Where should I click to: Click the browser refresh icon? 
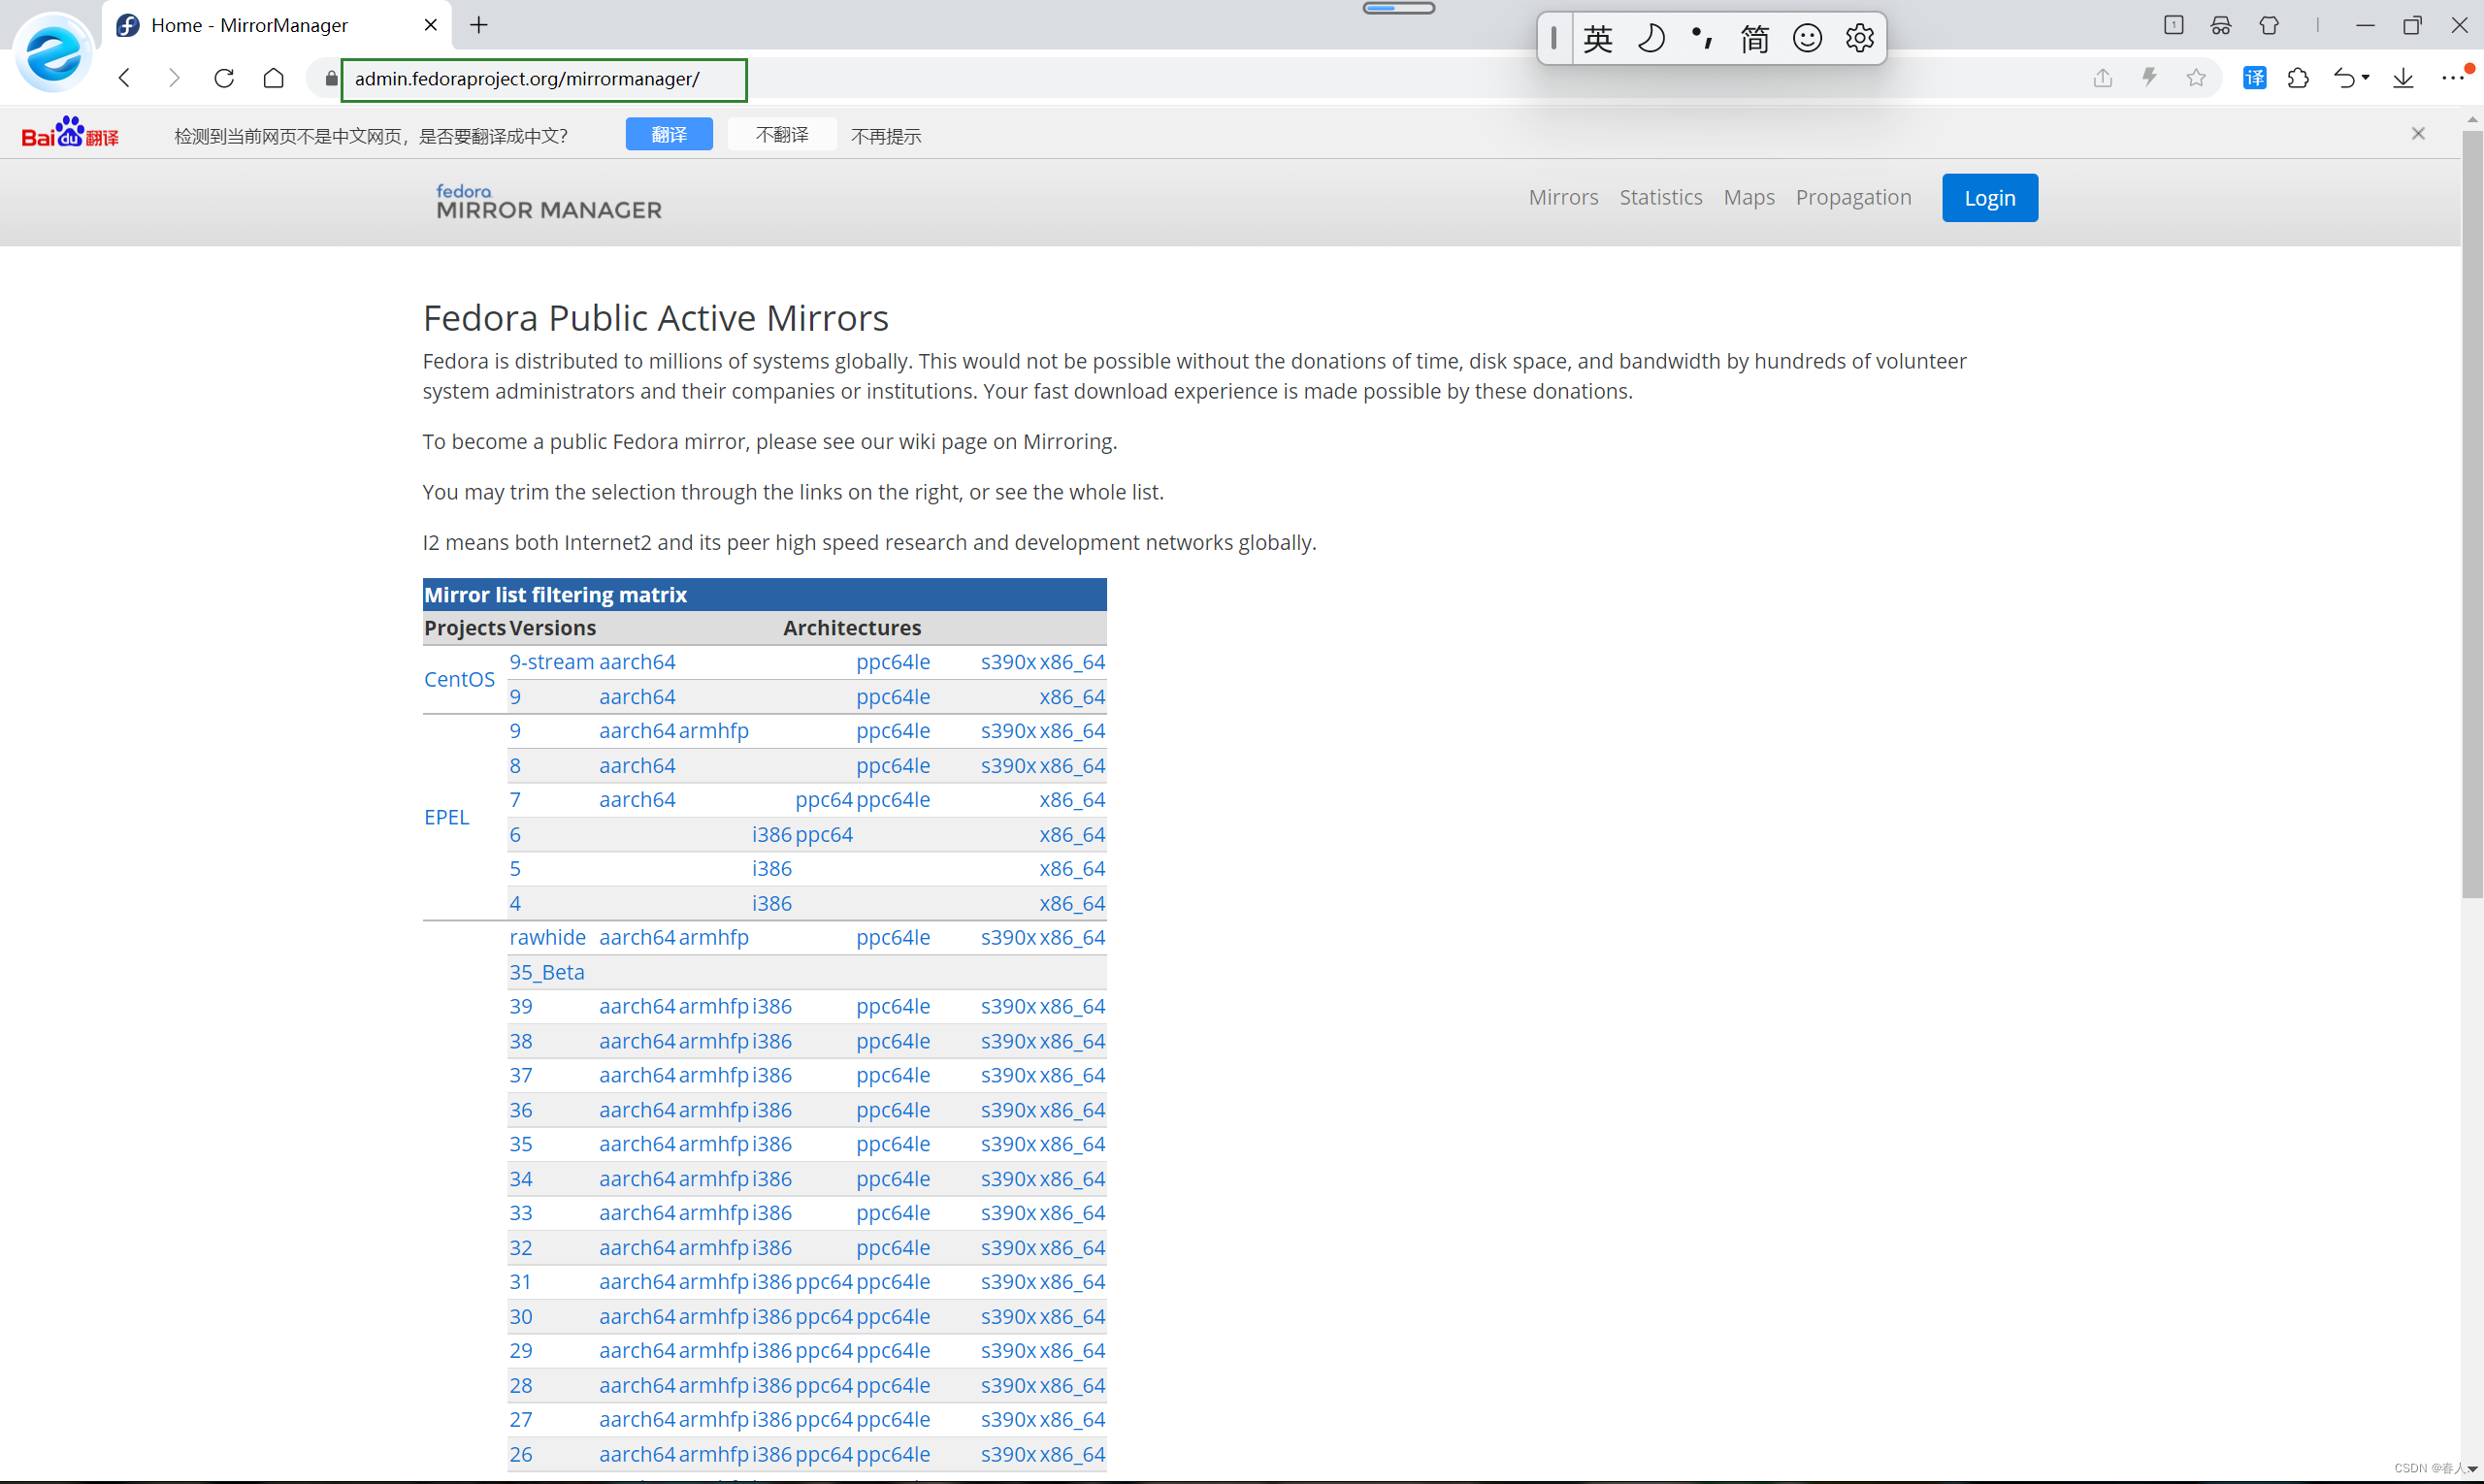[224, 78]
